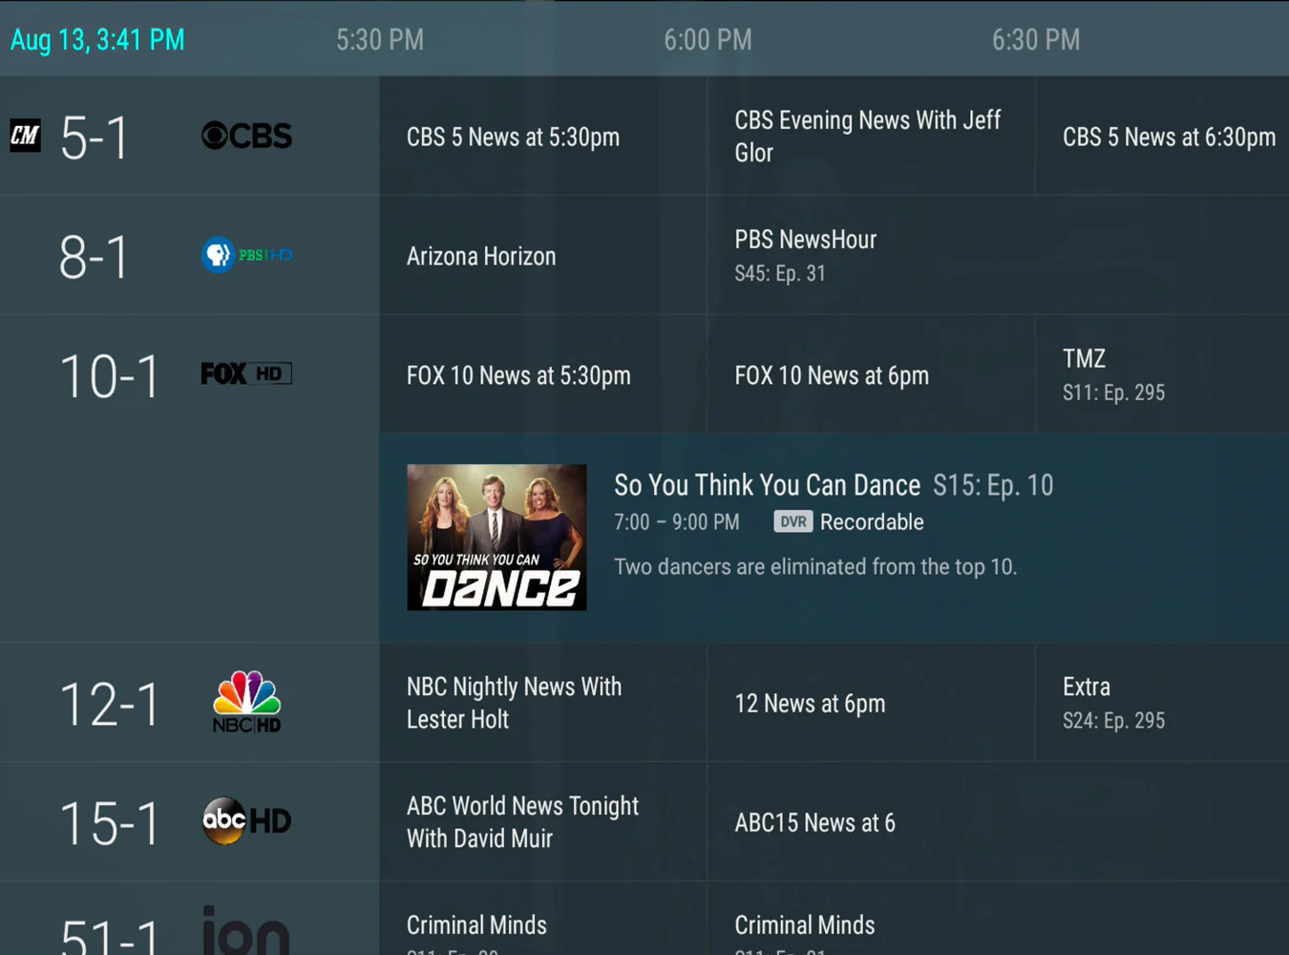Select ABC15 News at 6
Viewport: 1289px width, 955px height.
[x=999, y=821]
